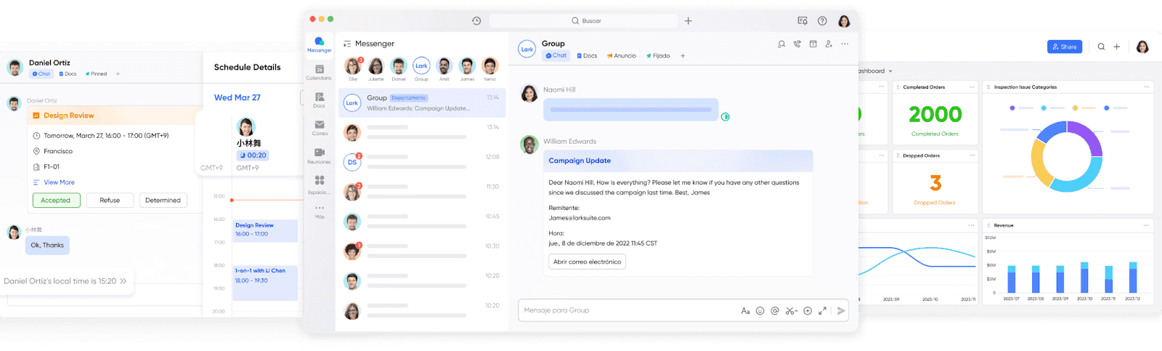
Task: Add a new tab to Group chat
Action: pos(683,56)
